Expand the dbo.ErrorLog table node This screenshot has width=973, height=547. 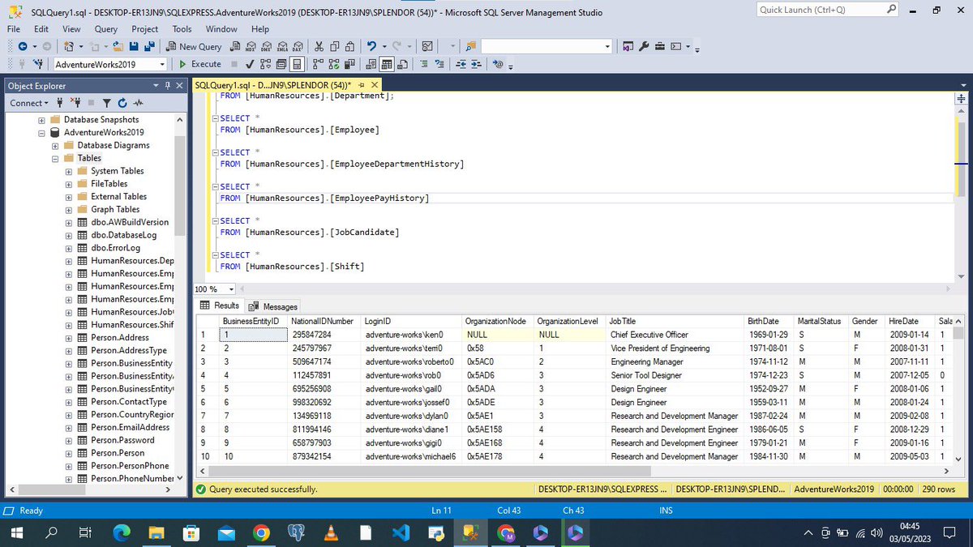tap(69, 248)
